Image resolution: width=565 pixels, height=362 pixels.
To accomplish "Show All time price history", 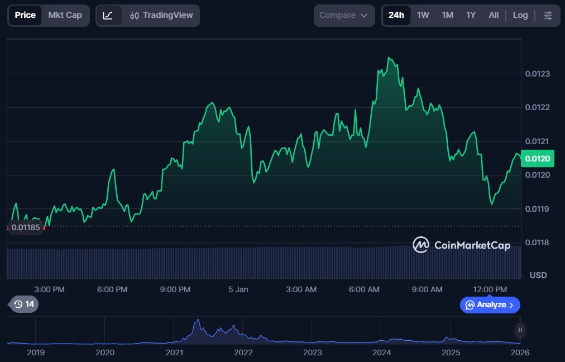I will pos(494,16).
